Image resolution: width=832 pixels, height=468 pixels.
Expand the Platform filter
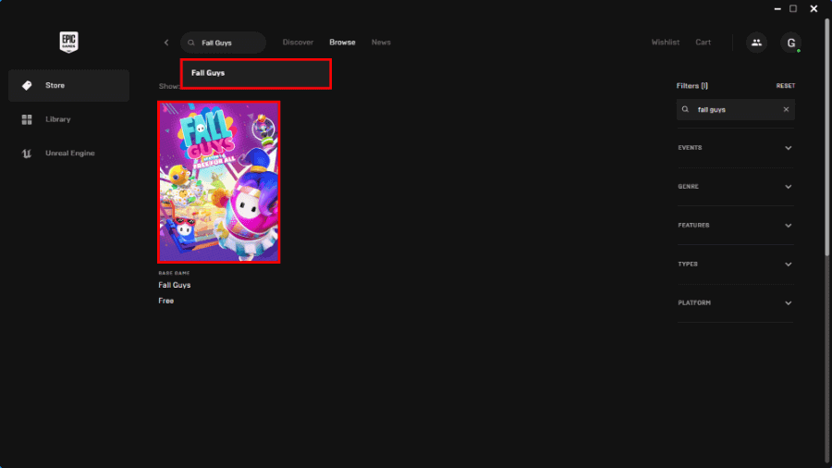pyautogui.click(x=736, y=303)
